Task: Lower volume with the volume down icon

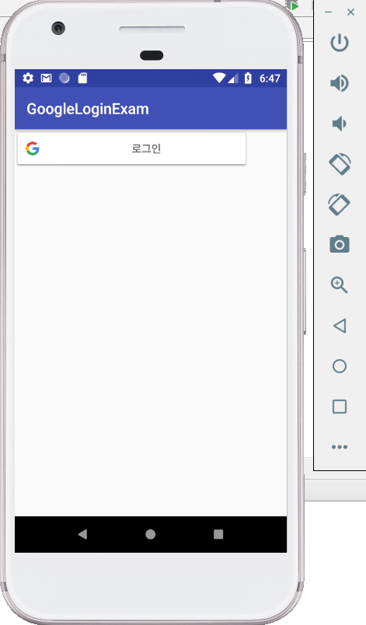Action: pos(340,124)
